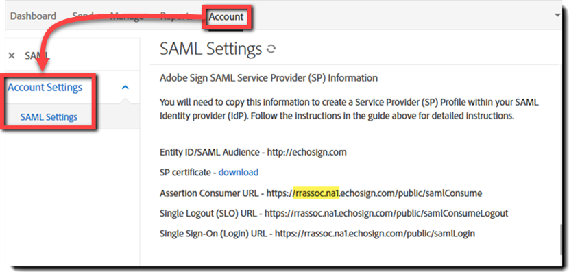
Task: Collapse the Account Settings section chevron
Action: coord(125,88)
